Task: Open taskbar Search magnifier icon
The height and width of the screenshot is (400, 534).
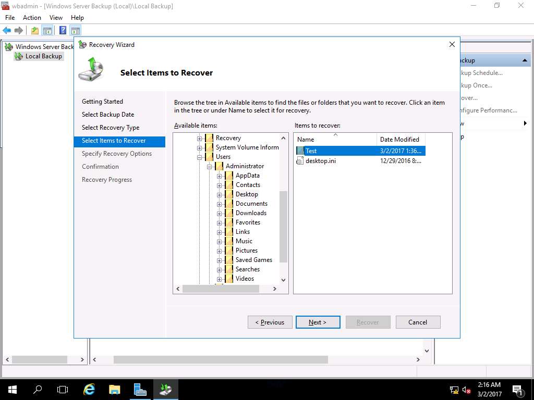Action: tap(38, 390)
